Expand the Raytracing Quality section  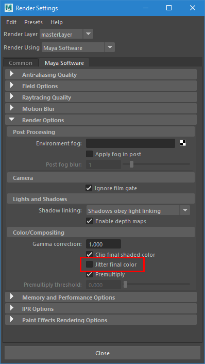click(x=101, y=97)
